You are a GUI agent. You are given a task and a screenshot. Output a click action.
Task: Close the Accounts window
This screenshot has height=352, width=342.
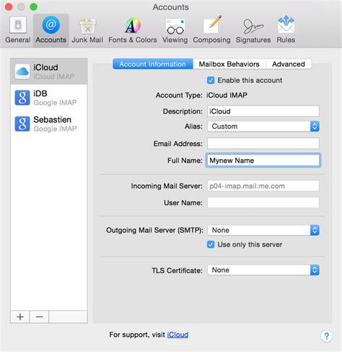tap(9, 7)
